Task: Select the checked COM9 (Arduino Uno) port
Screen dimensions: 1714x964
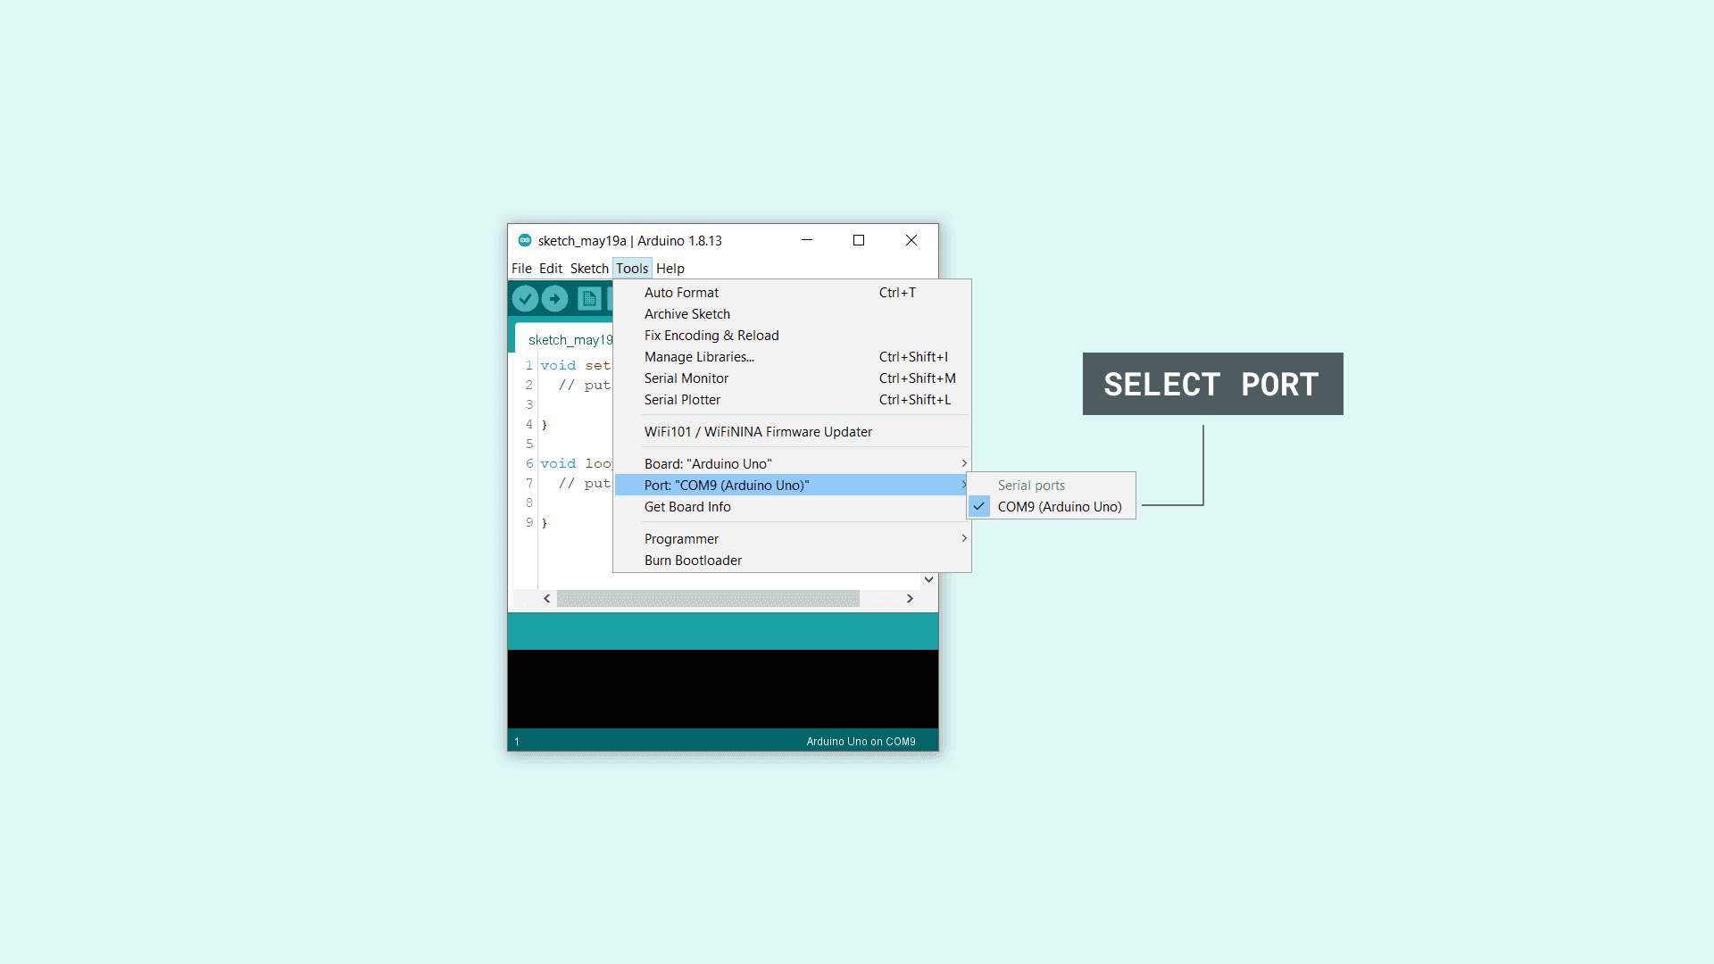Action: coord(1059,507)
